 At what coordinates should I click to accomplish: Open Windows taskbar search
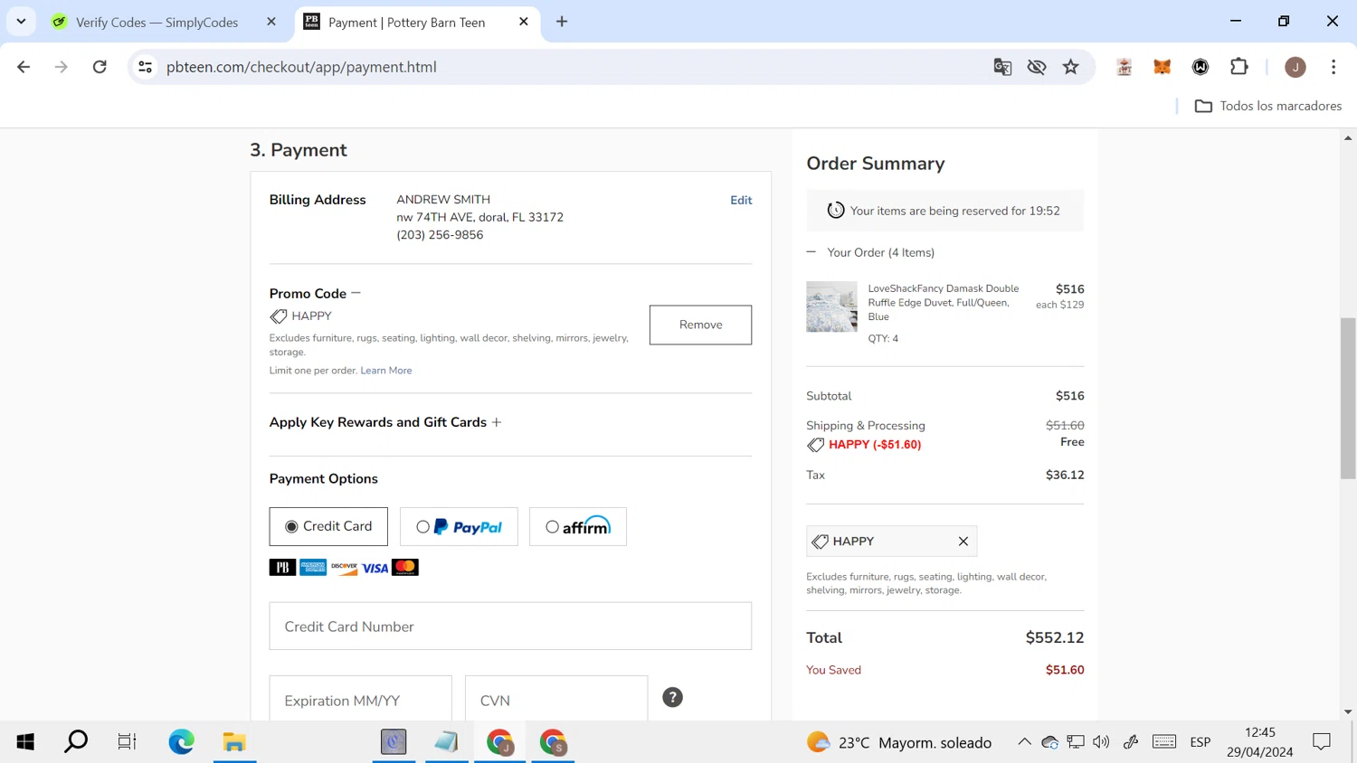76,742
